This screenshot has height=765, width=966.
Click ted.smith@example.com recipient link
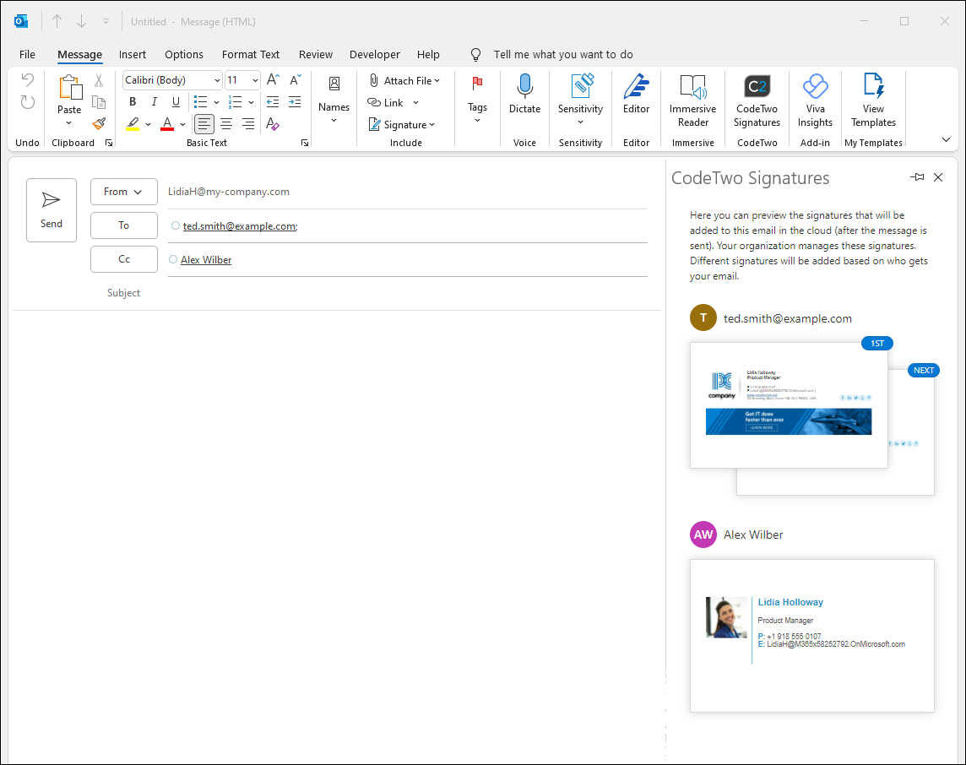coord(241,226)
